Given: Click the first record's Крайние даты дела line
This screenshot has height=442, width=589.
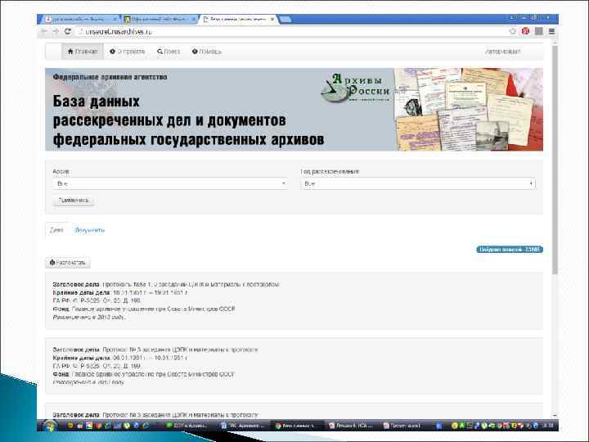Looking at the screenshot, I should point(120,292).
